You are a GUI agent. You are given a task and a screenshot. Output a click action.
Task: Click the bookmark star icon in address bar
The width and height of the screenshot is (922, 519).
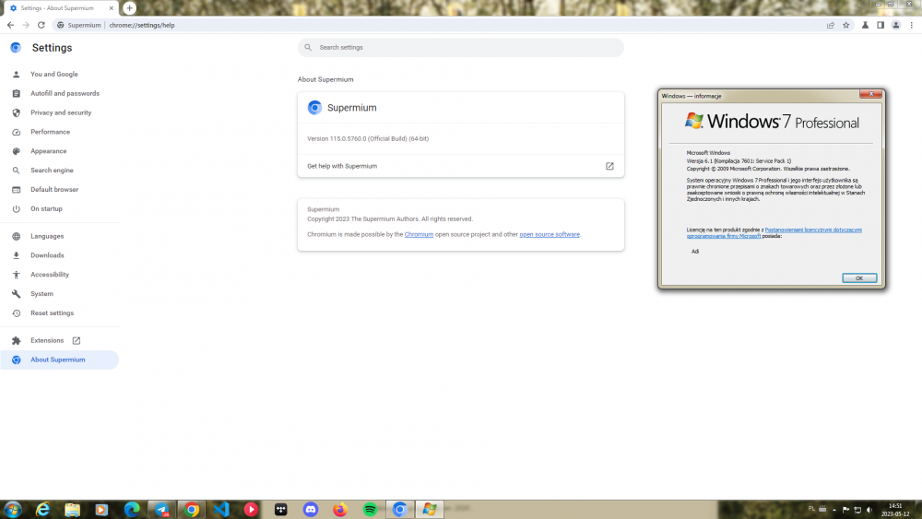pyautogui.click(x=845, y=25)
